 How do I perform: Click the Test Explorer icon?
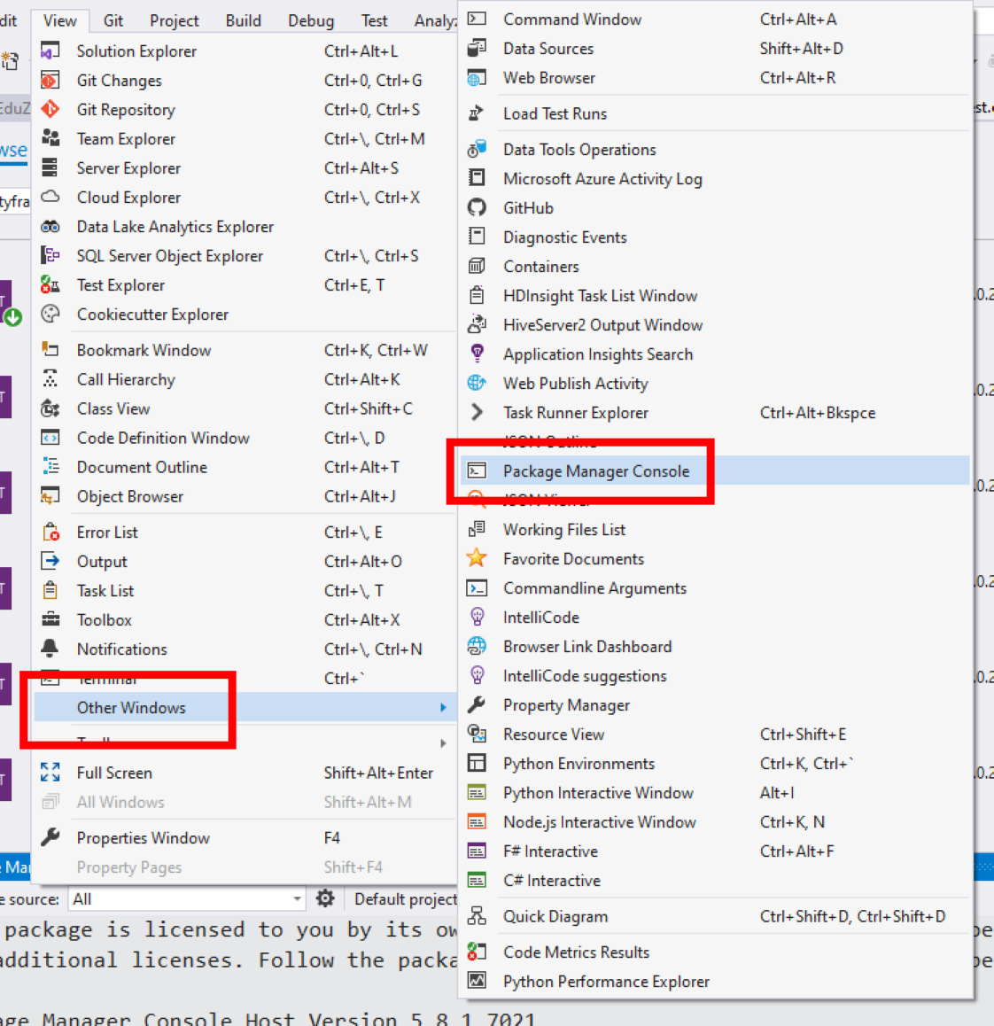(50, 285)
